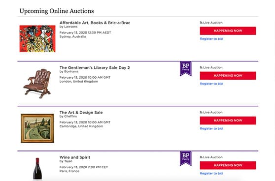The width and height of the screenshot is (275, 181).
Task: Open The Gentleman's Library Sale Day 2 title
Action: pos(95,67)
